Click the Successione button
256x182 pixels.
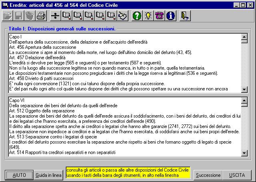click(x=208, y=175)
